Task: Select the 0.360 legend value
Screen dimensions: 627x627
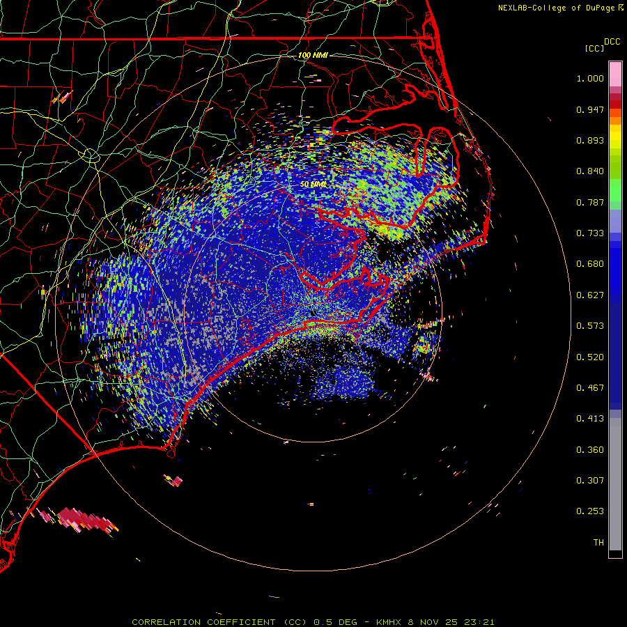Action: coord(590,450)
